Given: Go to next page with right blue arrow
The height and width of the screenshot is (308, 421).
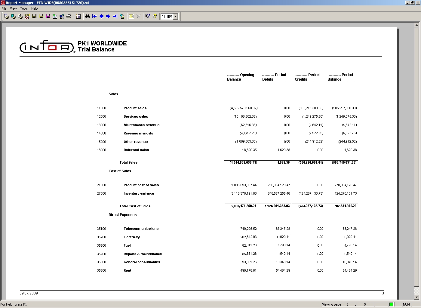Looking at the screenshot, I should tap(108, 16).
